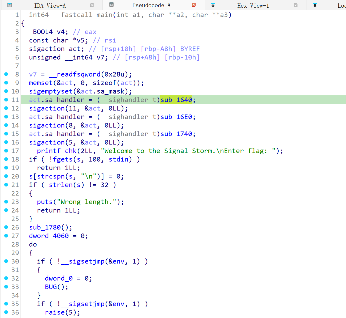Click the sub_1740 handler reference
The width and height of the screenshot is (346, 318).
pyautogui.click(x=176, y=134)
